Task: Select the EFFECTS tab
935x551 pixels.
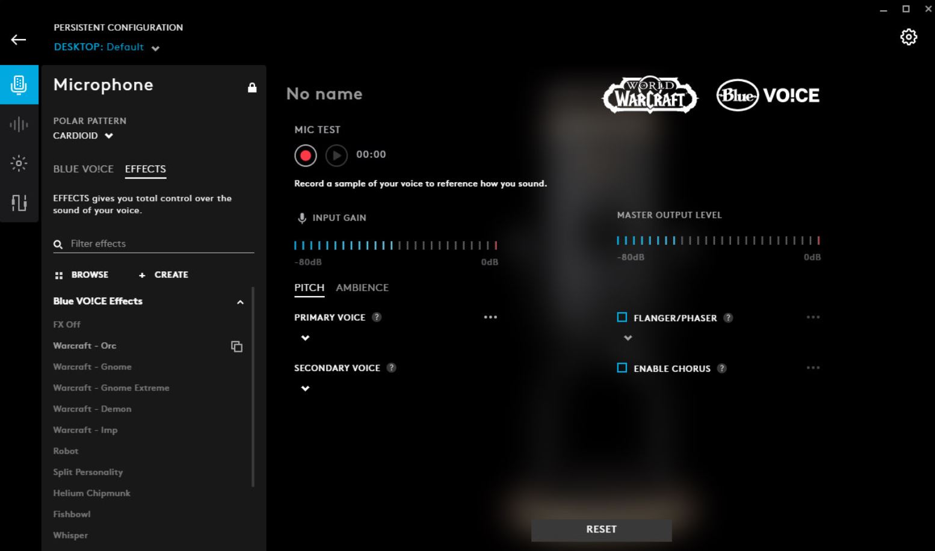Action: (x=146, y=169)
